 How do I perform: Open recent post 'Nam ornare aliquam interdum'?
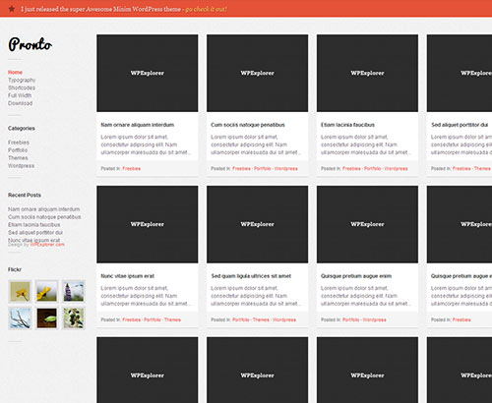coord(44,209)
